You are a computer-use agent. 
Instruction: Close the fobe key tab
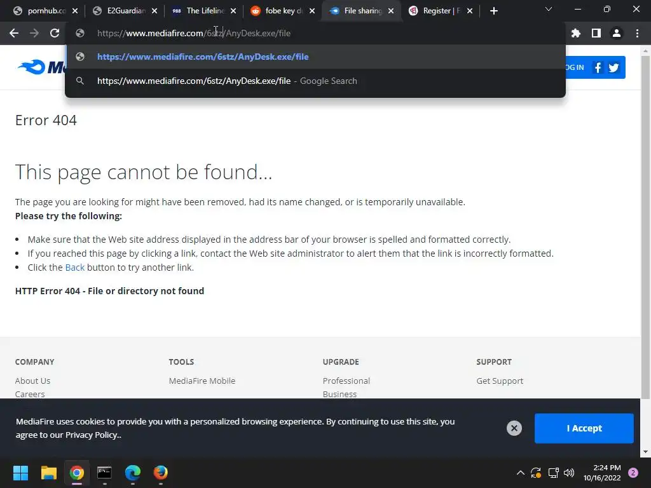312,11
